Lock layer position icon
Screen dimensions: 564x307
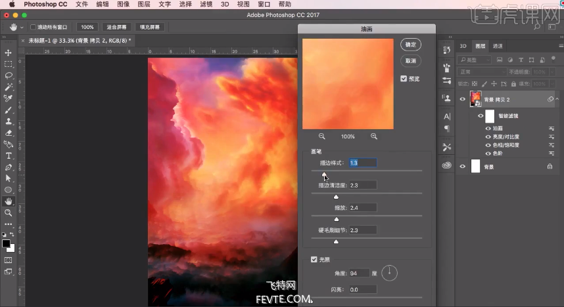[494, 84]
